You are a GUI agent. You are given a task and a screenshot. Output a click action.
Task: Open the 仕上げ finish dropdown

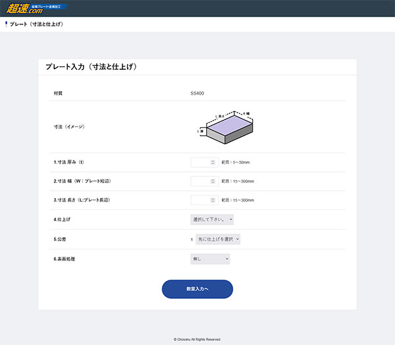(212, 219)
